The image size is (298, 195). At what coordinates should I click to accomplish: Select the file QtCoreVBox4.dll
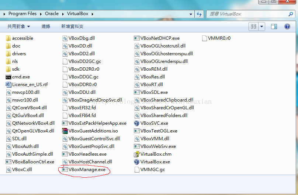[27, 108]
